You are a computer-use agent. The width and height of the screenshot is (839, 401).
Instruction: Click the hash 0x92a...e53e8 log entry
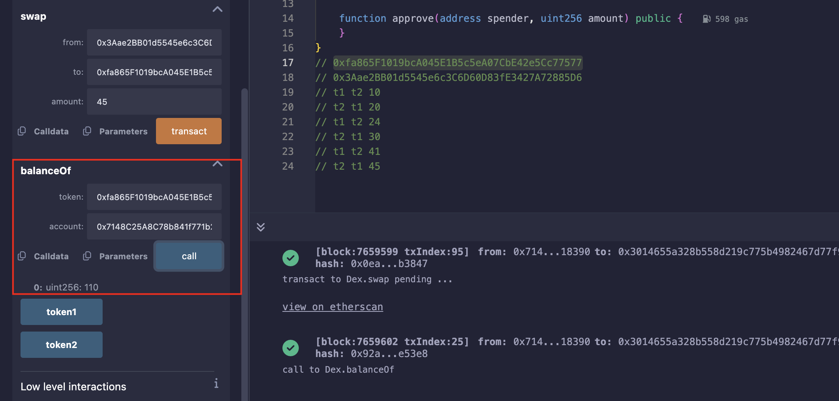point(371,354)
